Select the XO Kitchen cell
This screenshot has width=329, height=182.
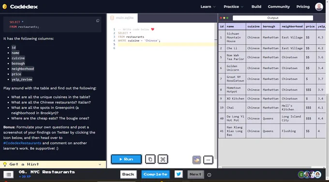pos(236,98)
